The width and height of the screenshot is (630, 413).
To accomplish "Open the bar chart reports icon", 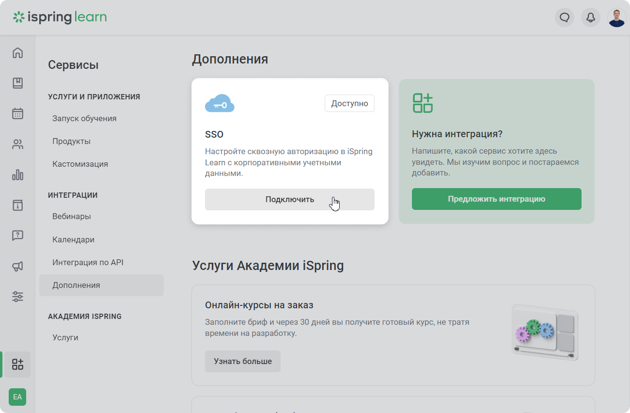I will 18,175.
